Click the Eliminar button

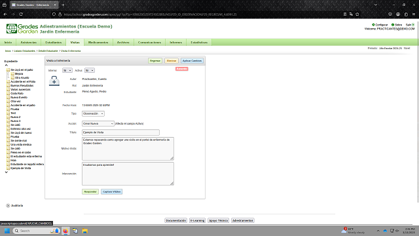172,61
